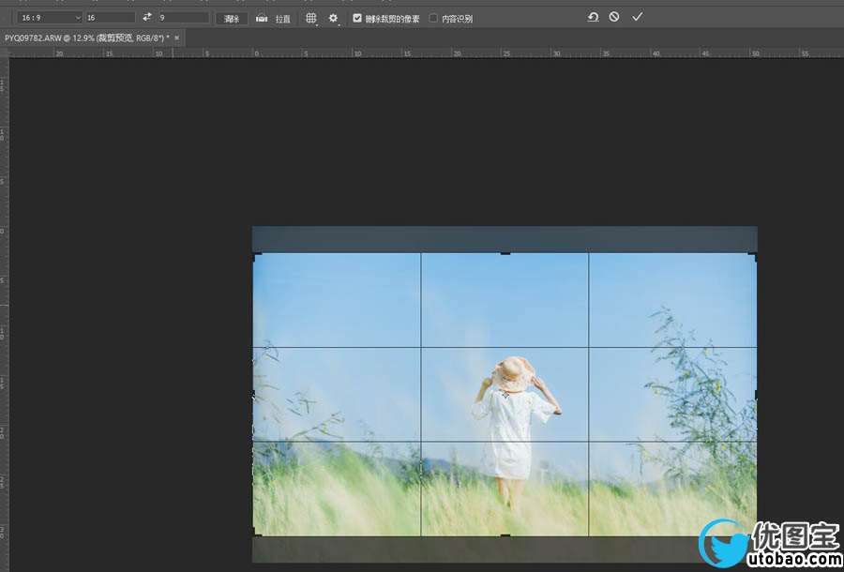Click the 清除 clear button
Screen dimensions: 844x572
232,19
